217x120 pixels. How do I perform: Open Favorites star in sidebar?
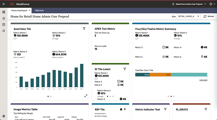[x=4, y=18]
